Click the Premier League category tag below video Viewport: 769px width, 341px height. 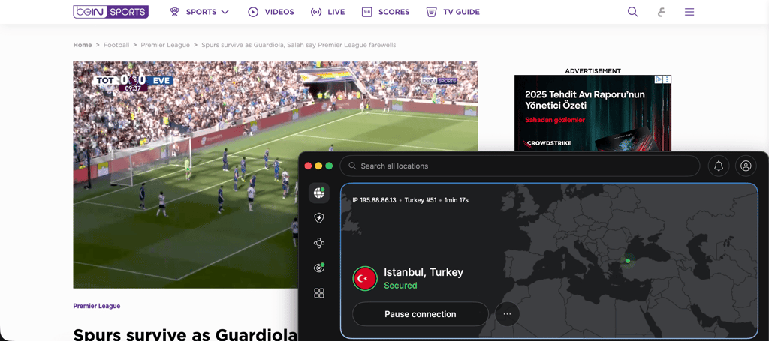tap(97, 306)
